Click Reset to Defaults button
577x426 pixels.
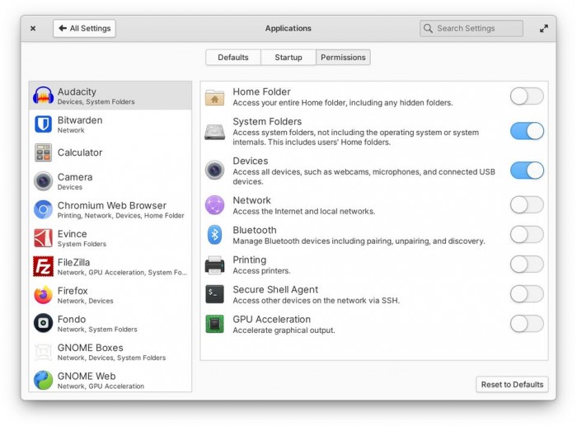(x=512, y=385)
